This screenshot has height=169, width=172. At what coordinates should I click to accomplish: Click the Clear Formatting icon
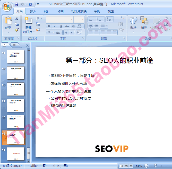pos(79,32)
